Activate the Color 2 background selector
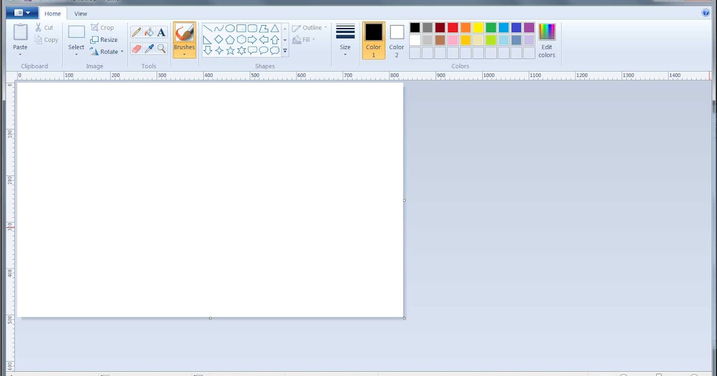 [x=397, y=41]
